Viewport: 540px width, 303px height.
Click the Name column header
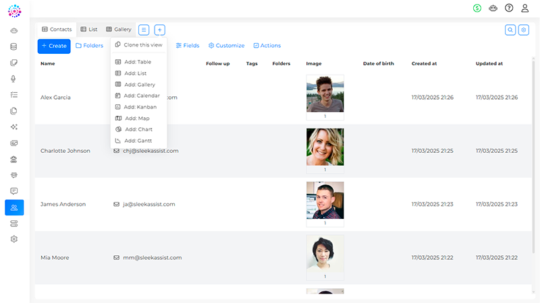click(48, 63)
